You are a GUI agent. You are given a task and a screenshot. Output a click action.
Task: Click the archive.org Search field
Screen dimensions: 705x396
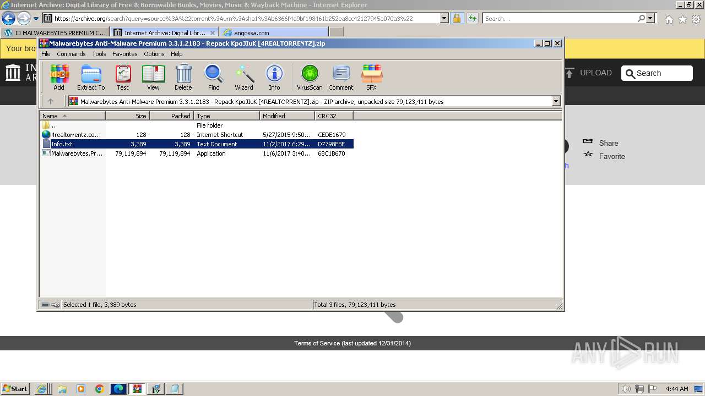point(657,73)
